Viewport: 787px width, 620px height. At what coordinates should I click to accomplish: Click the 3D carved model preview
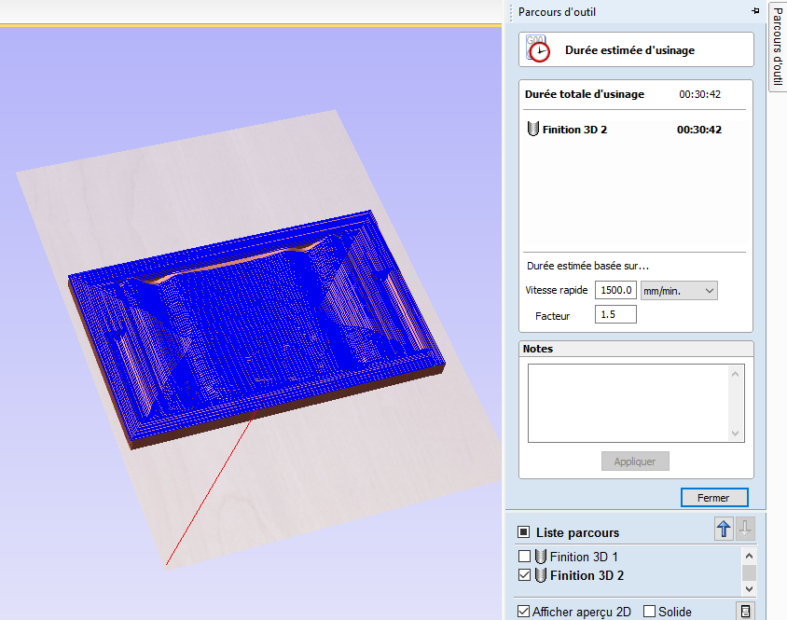pyautogui.click(x=256, y=329)
